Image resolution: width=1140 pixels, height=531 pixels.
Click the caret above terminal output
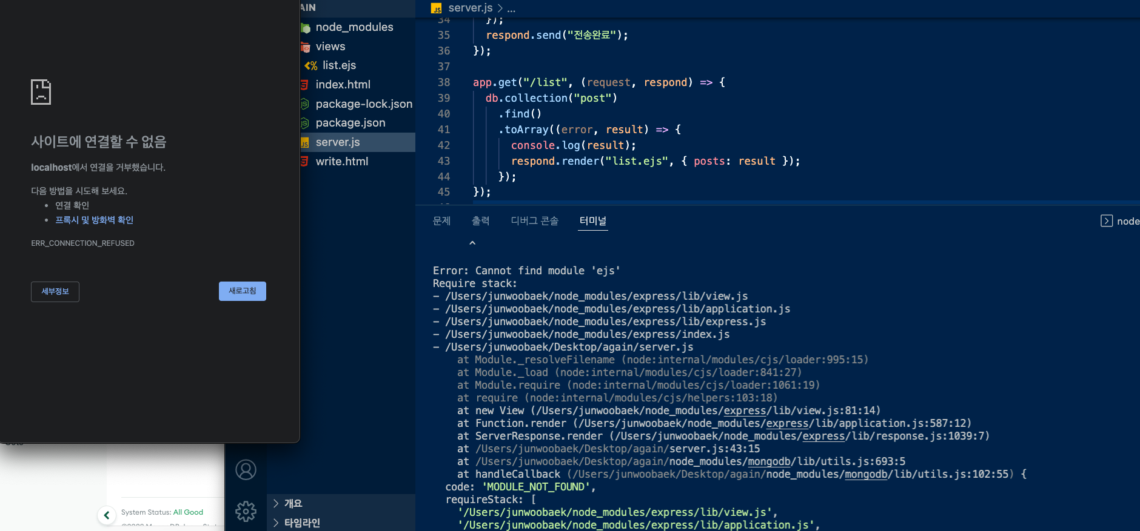[x=472, y=243]
